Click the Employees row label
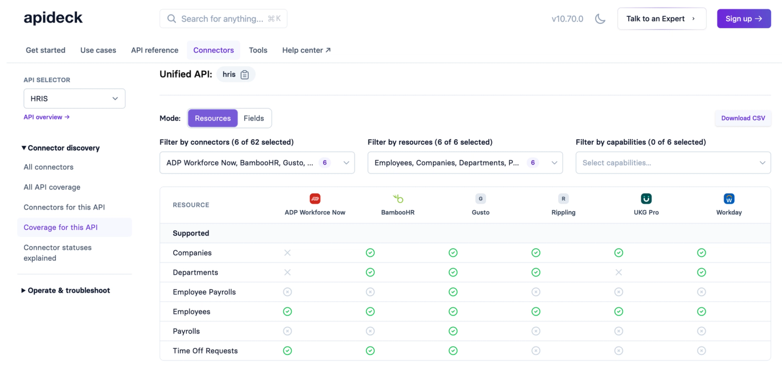782x369 pixels. [x=192, y=312]
